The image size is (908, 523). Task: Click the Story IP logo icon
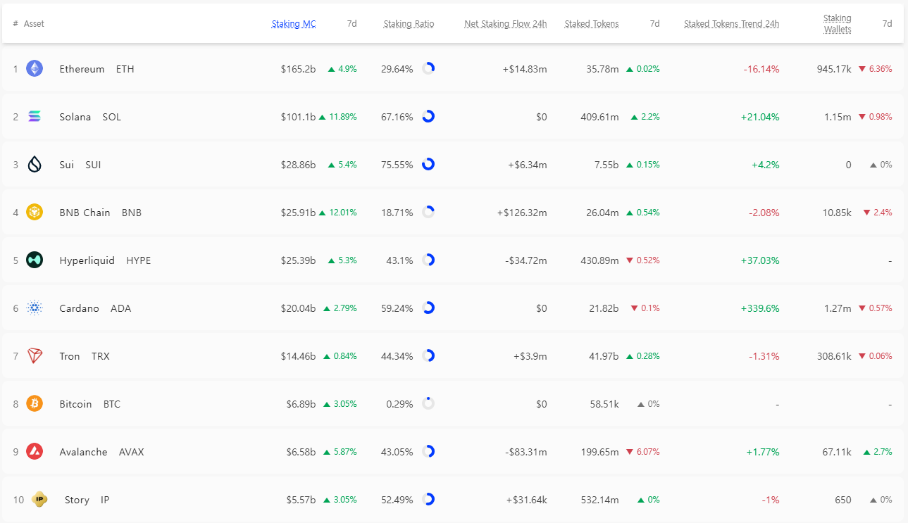pos(40,499)
